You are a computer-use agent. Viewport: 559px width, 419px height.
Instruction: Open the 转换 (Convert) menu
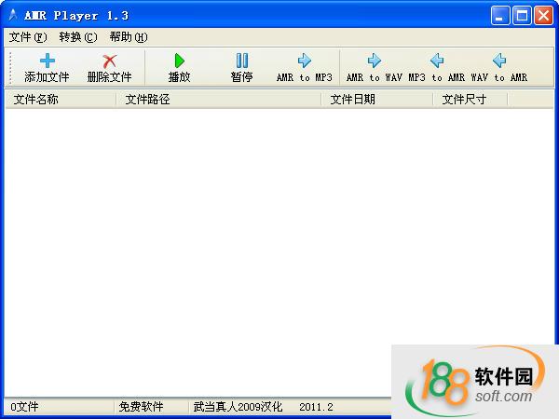(x=77, y=37)
